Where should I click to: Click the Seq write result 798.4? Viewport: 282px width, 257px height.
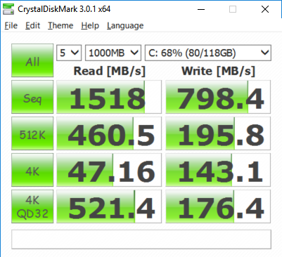218,97
